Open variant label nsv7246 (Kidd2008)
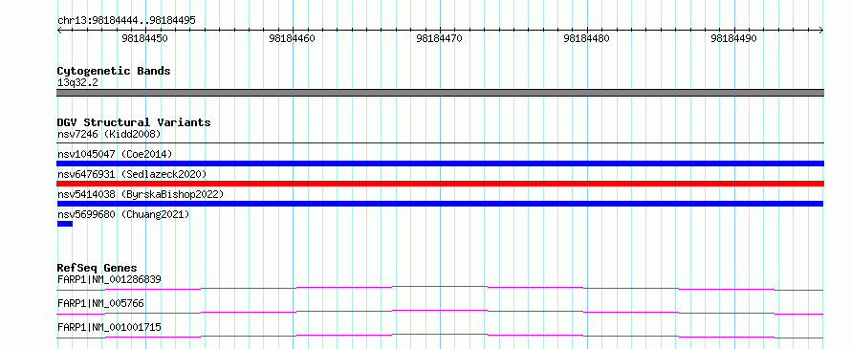This screenshot has width=851, height=349. tap(109, 134)
